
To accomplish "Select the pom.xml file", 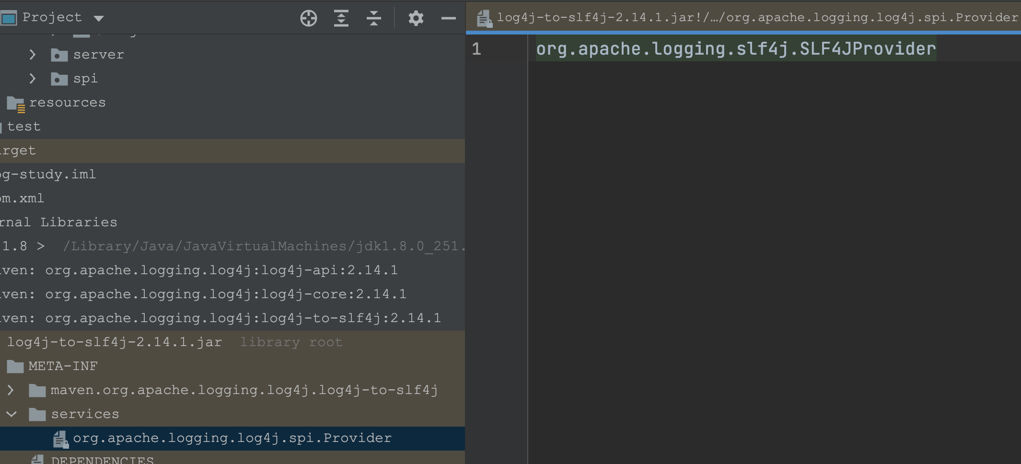I will coord(232,198).
